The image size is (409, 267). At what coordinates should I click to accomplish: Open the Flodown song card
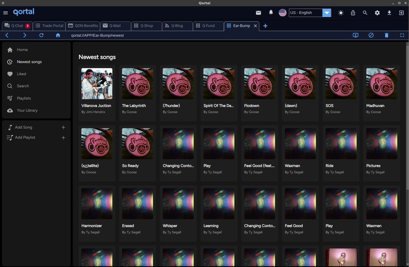[260, 93]
